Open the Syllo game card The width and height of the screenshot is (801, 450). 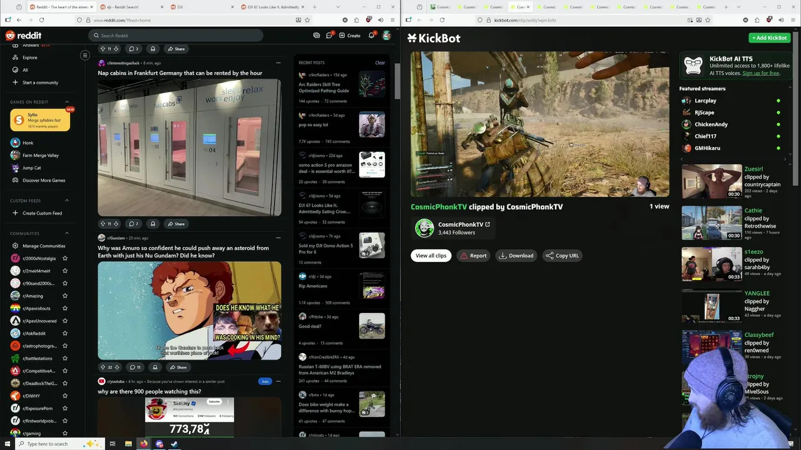pos(40,120)
